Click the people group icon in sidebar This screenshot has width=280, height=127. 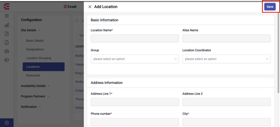[x=7, y=52]
